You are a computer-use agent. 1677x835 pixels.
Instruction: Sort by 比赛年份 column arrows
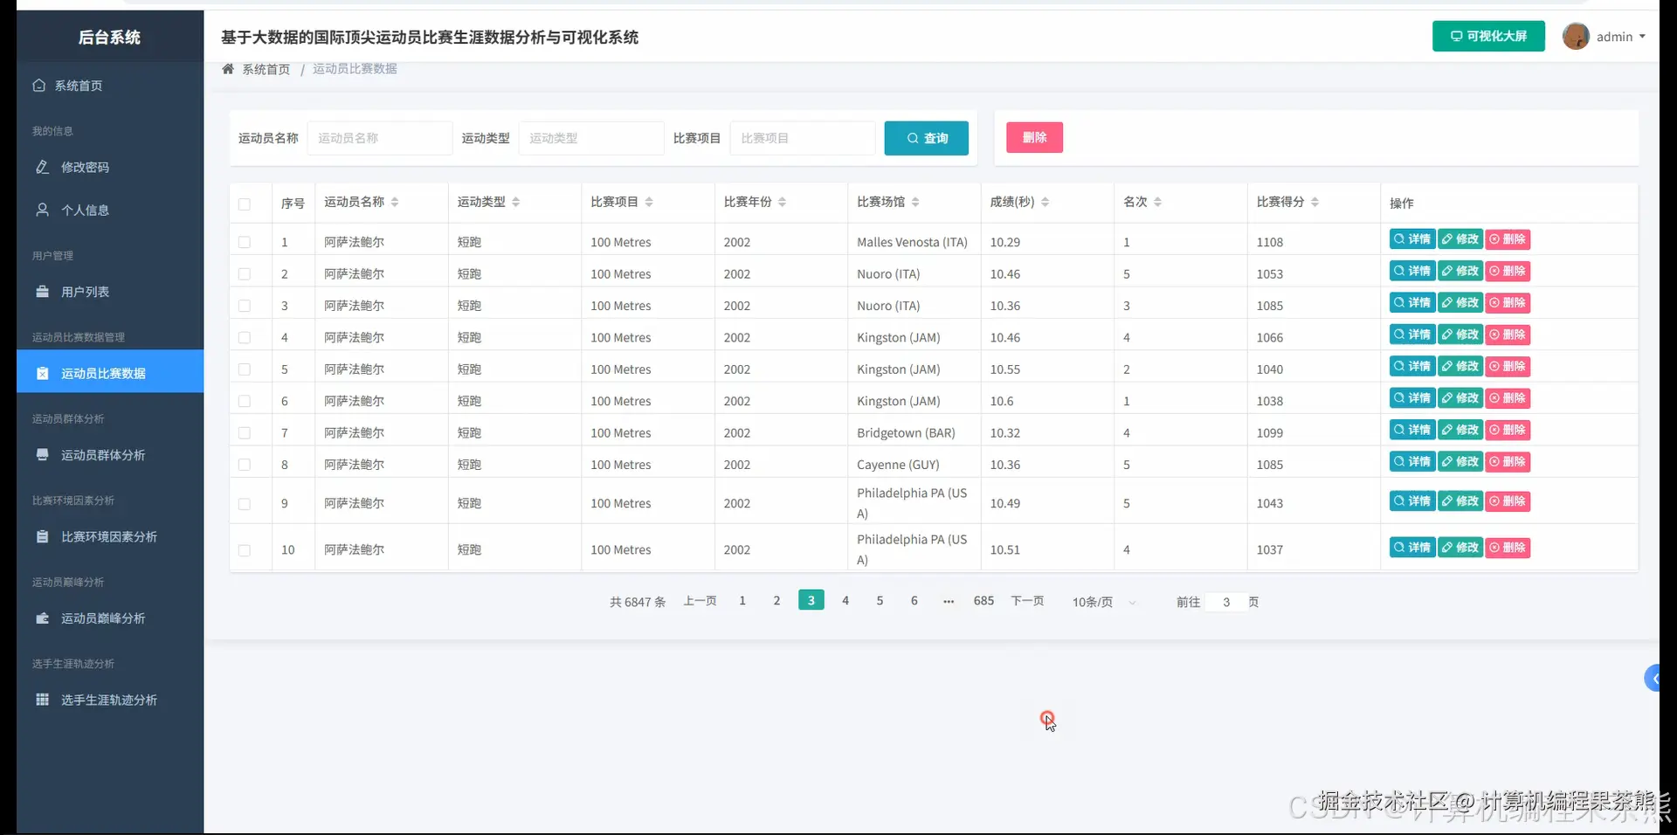(x=783, y=202)
